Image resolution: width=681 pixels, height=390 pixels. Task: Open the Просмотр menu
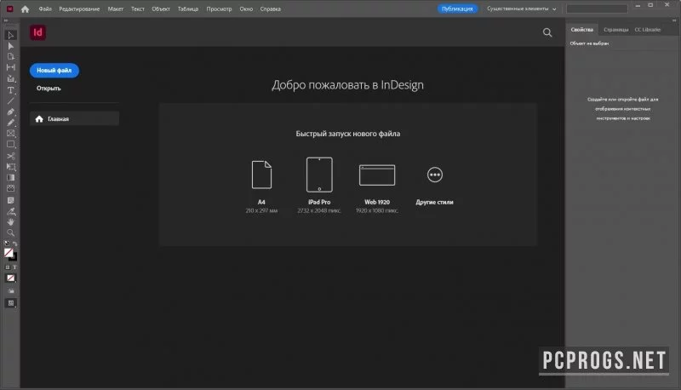coord(219,9)
